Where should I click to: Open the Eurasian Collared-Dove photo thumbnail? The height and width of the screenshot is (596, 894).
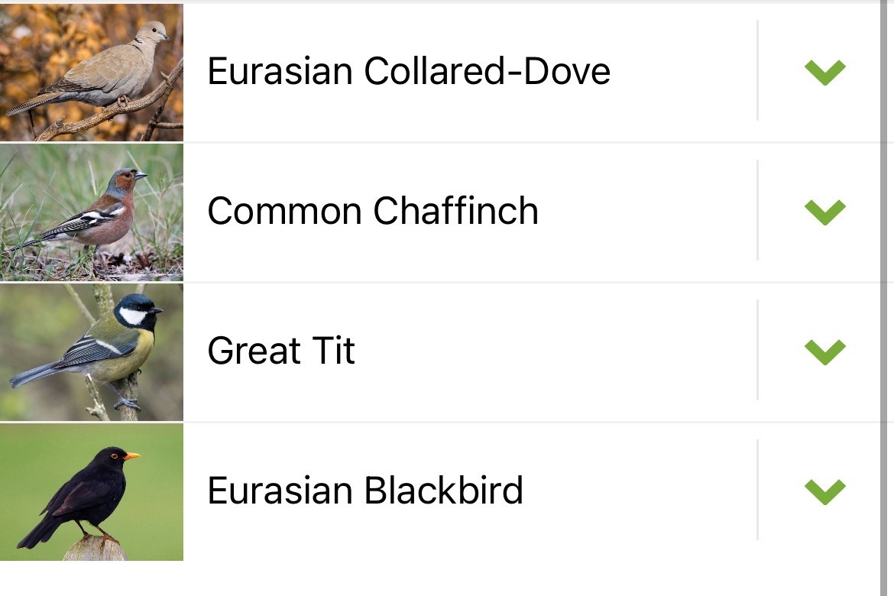tap(91, 73)
